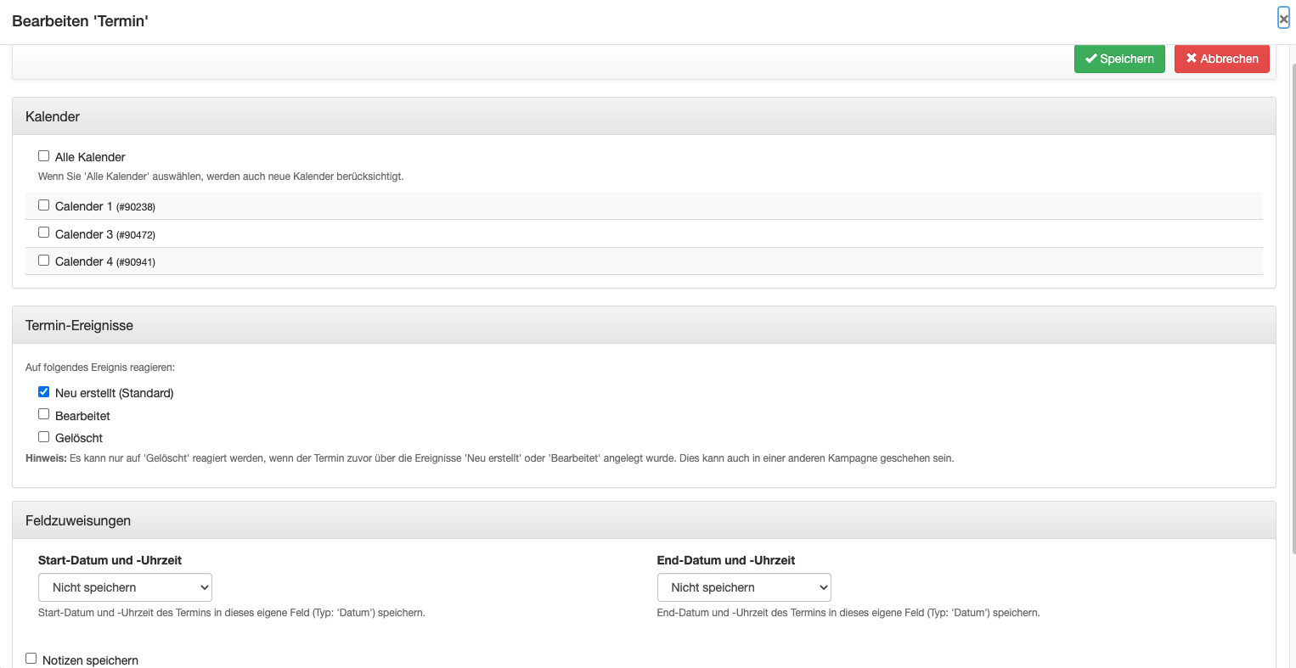Image resolution: width=1296 pixels, height=668 pixels.
Task: Uncheck 'Neu erstellt (Standard)' event
Action: [x=43, y=392]
